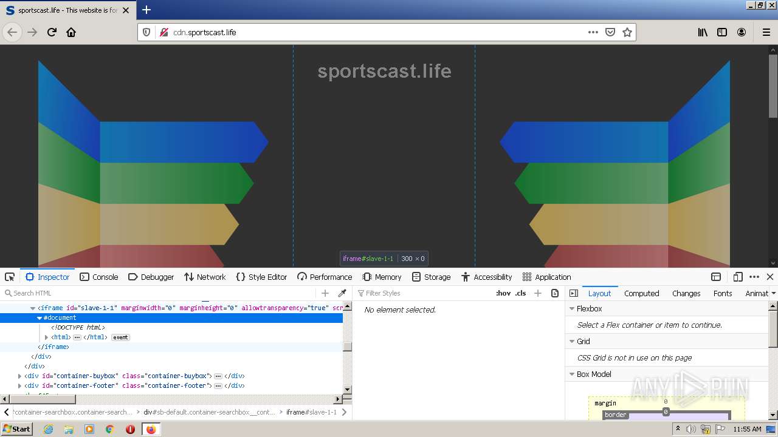Screen dimensions: 778x437
Task: Expand the html node in iframe
Action: 46,337
